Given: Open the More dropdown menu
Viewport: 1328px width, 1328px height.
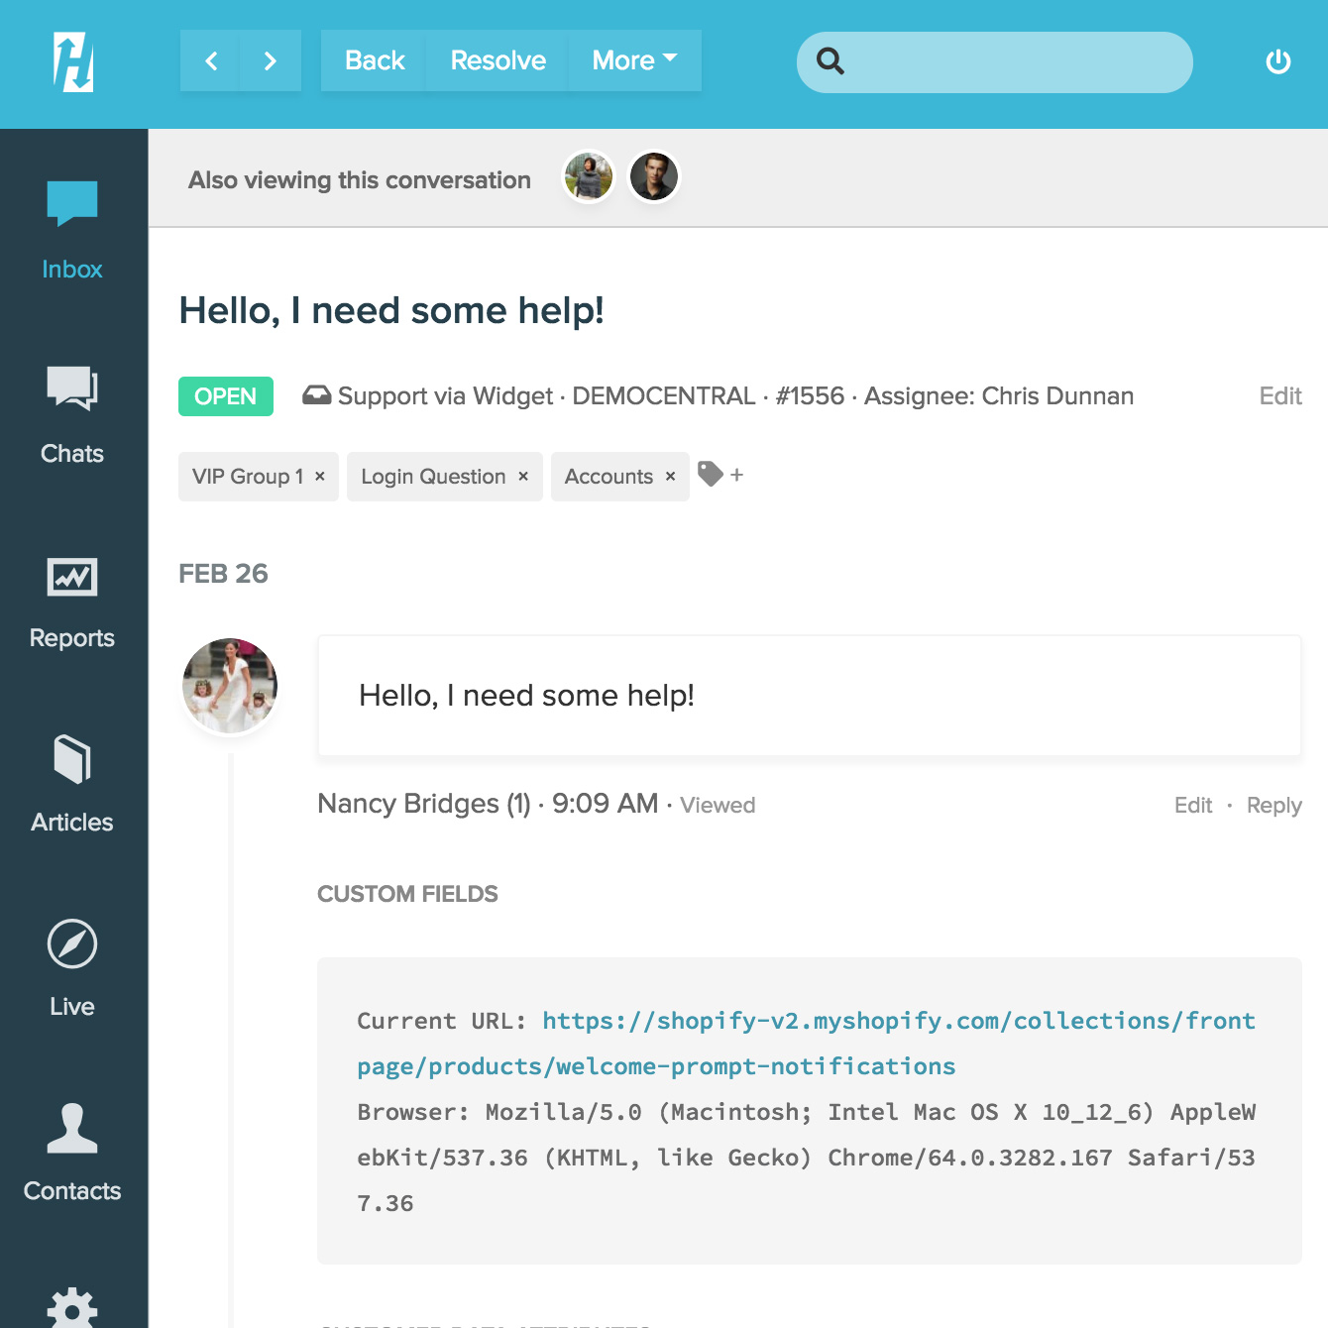Looking at the screenshot, I should [x=633, y=60].
